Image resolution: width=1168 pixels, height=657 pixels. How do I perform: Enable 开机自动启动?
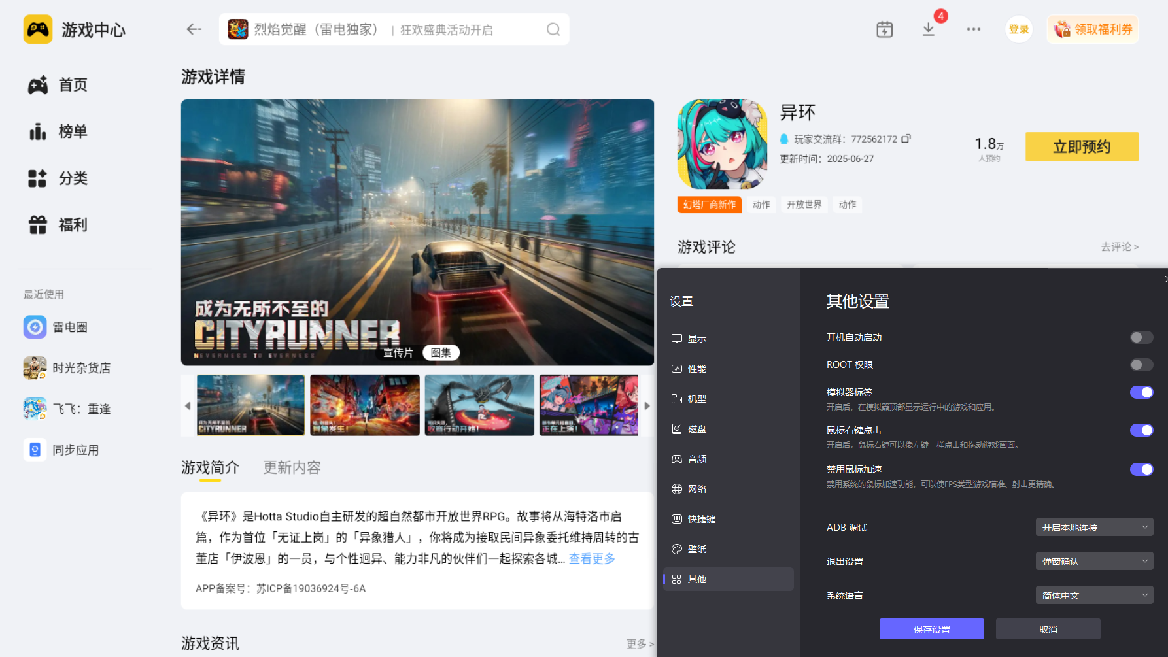tap(1141, 337)
